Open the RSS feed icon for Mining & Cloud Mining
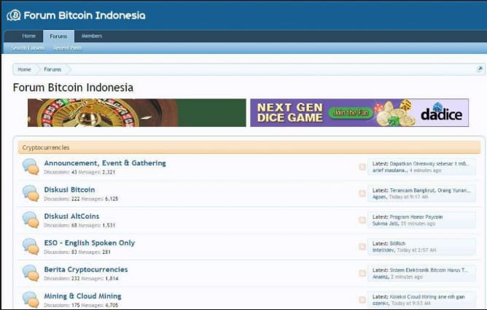The height and width of the screenshot is (310, 487). click(362, 300)
